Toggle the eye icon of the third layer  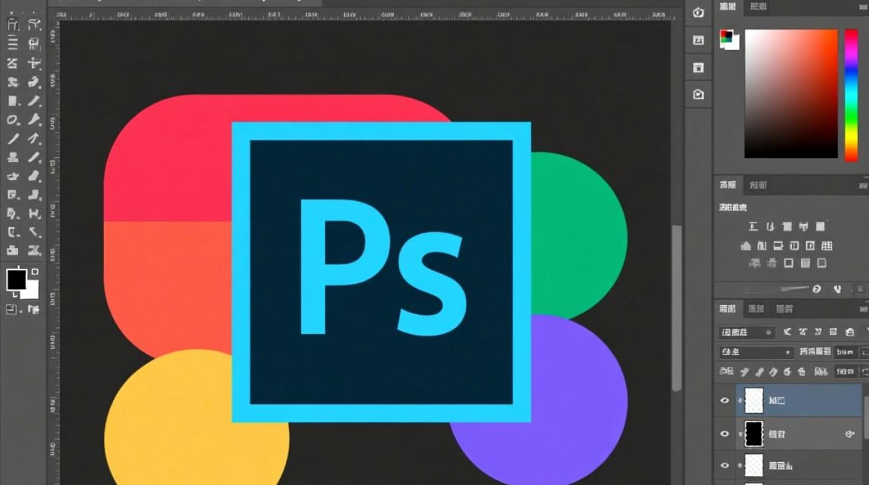click(725, 466)
